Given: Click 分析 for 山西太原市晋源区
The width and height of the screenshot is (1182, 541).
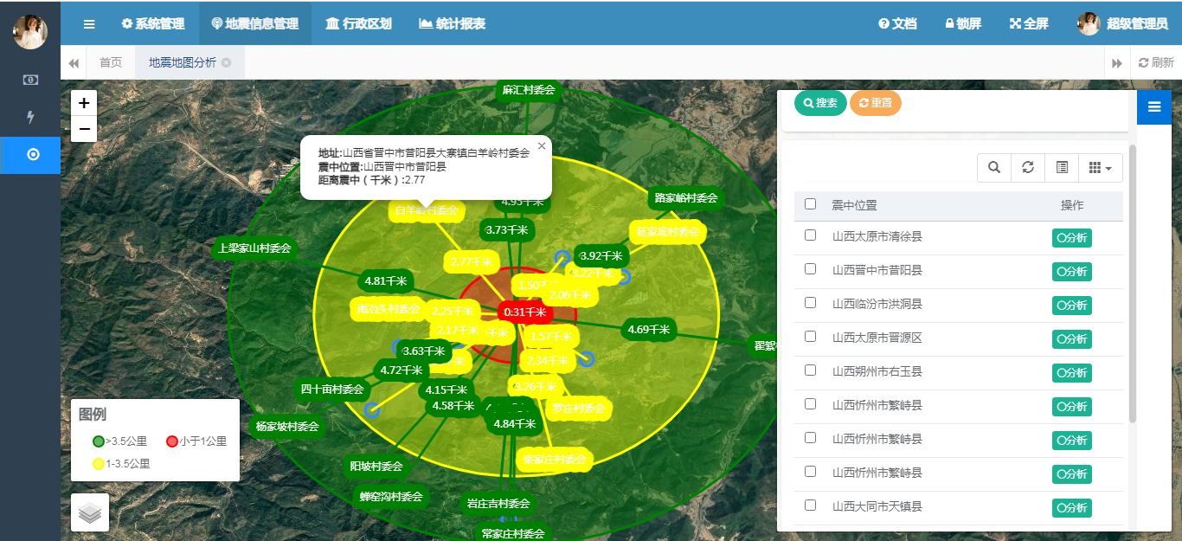Looking at the screenshot, I should pyautogui.click(x=1071, y=339).
